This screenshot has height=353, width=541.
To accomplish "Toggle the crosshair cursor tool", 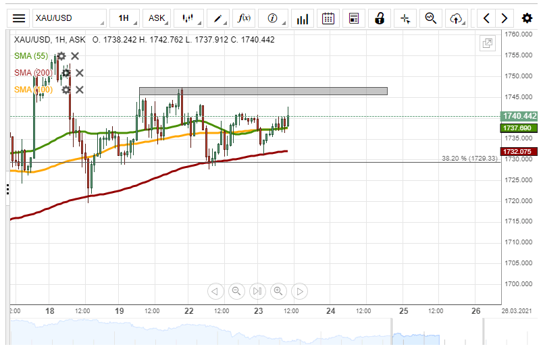I will coord(405,18).
